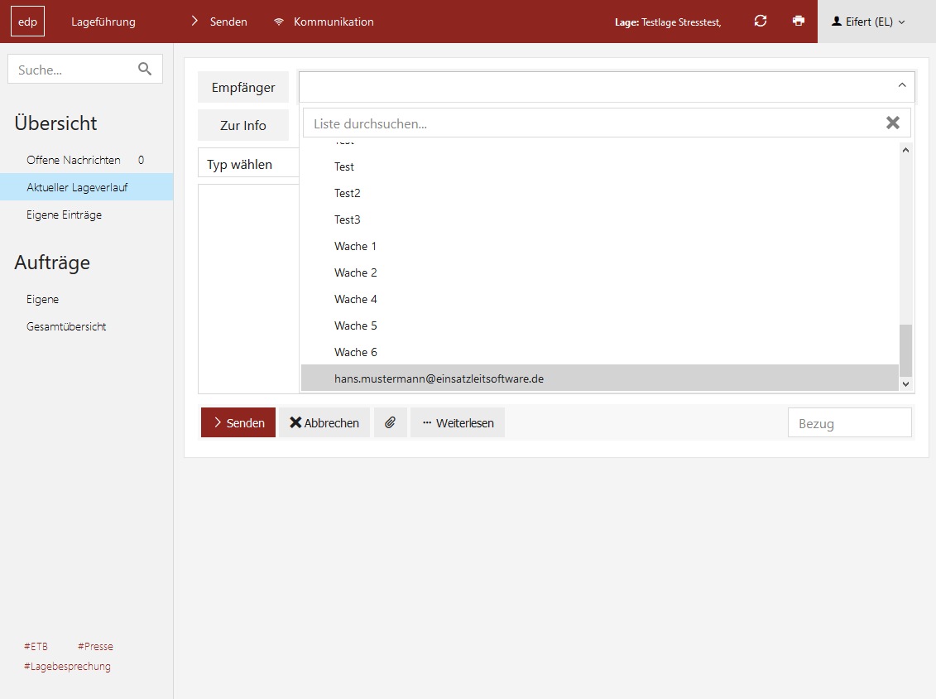Select Aktueller Lageverlauf

(x=87, y=187)
